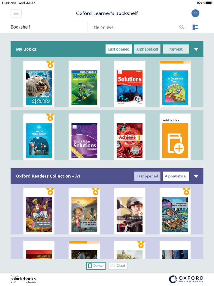Select the Bookshelf tab label
This screenshot has width=214, height=286.
(20, 27)
